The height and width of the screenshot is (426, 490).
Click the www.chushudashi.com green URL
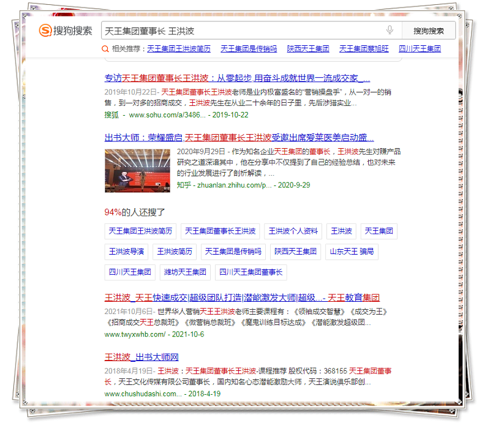pos(143,394)
